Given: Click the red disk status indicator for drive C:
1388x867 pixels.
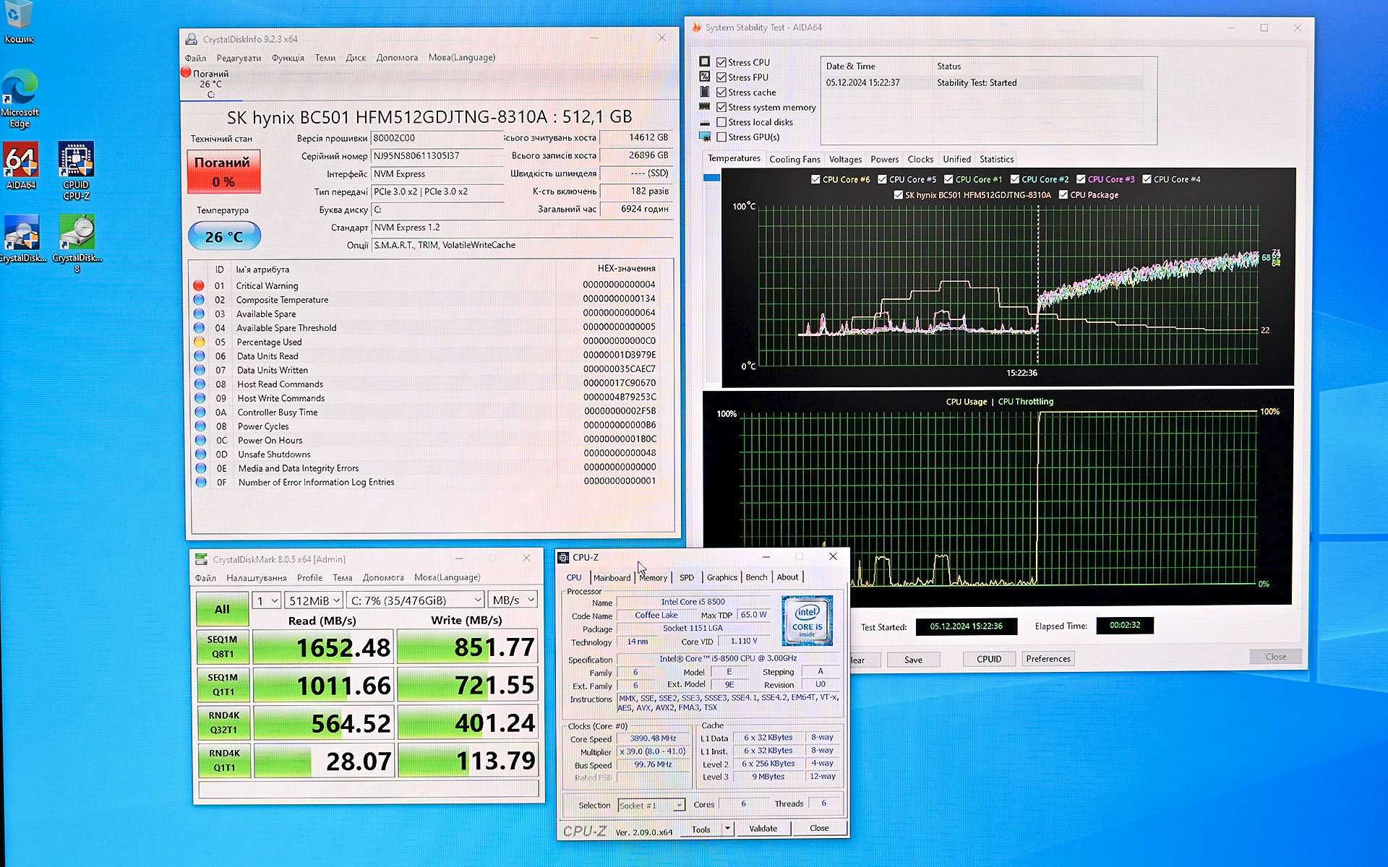Looking at the screenshot, I should [186, 72].
